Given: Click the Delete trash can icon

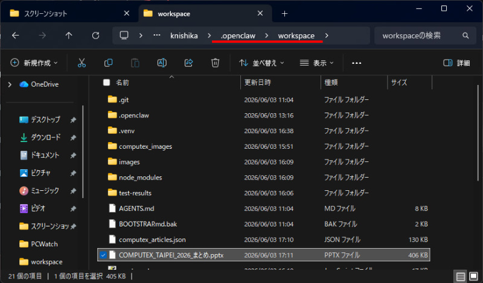Looking at the screenshot, I should pyautogui.click(x=215, y=63).
